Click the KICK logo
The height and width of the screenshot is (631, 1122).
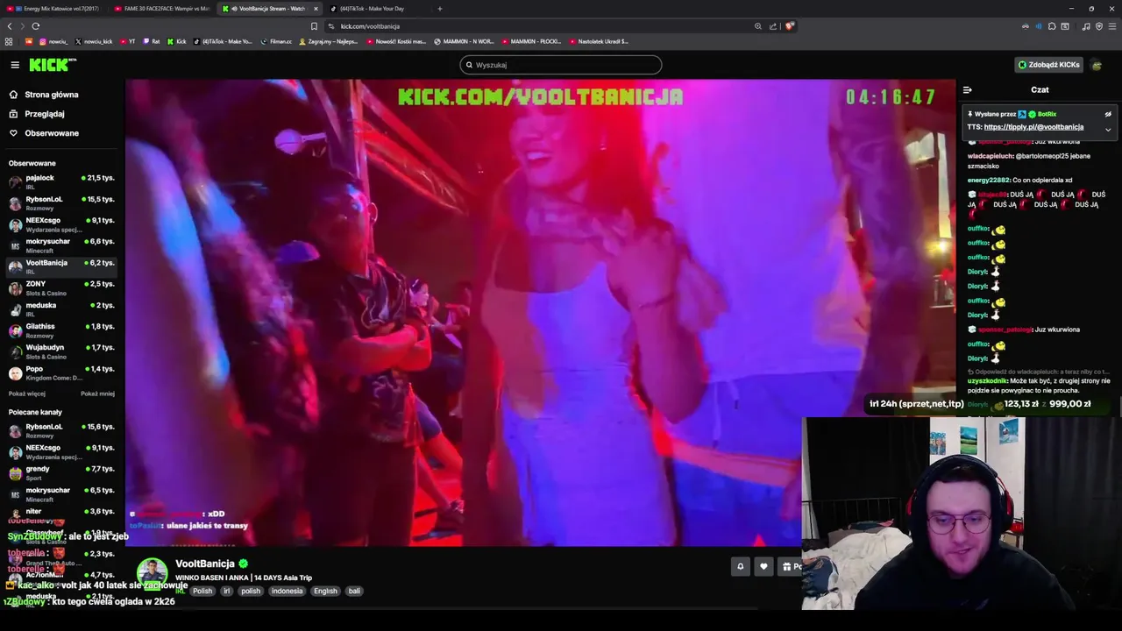coord(53,65)
